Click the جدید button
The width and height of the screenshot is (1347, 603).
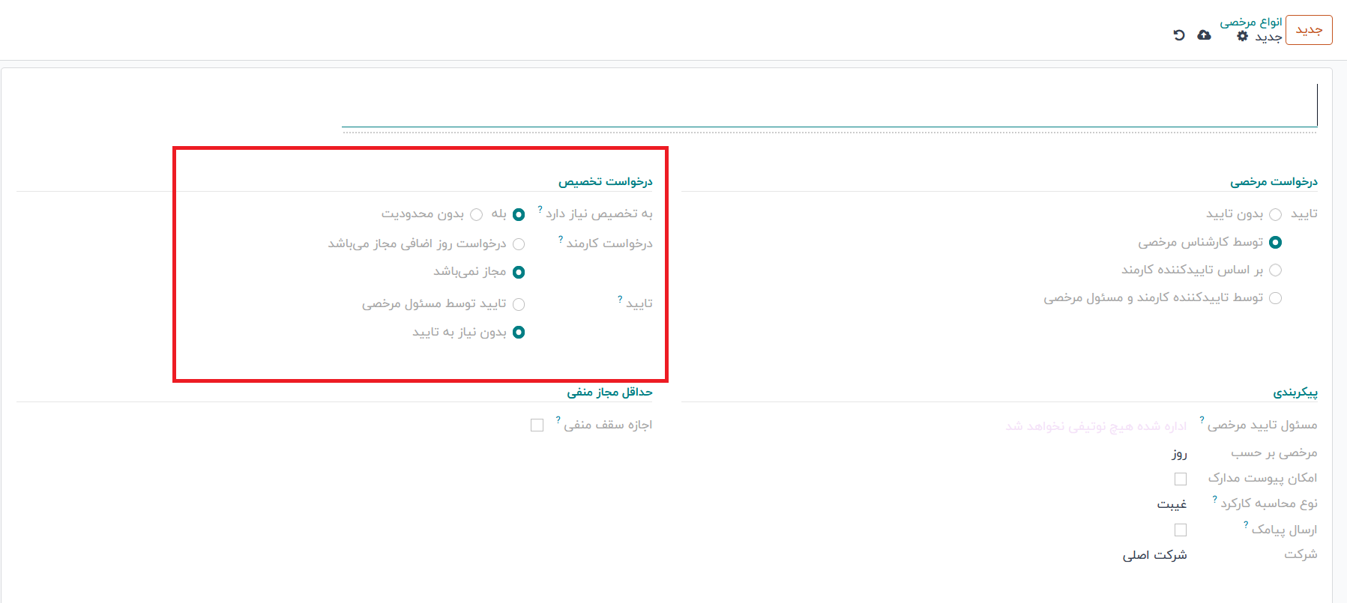pos(1309,30)
